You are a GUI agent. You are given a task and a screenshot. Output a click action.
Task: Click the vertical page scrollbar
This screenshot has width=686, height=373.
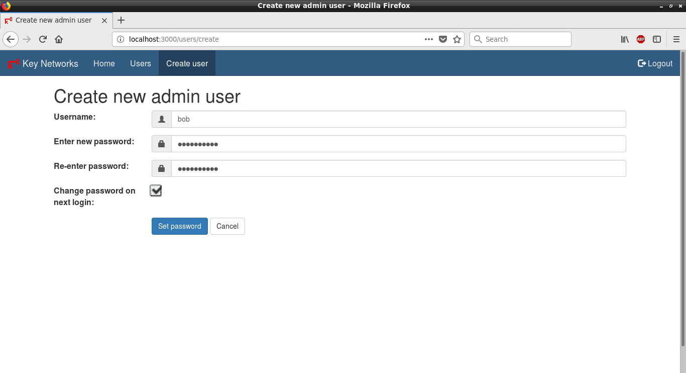[x=682, y=201]
